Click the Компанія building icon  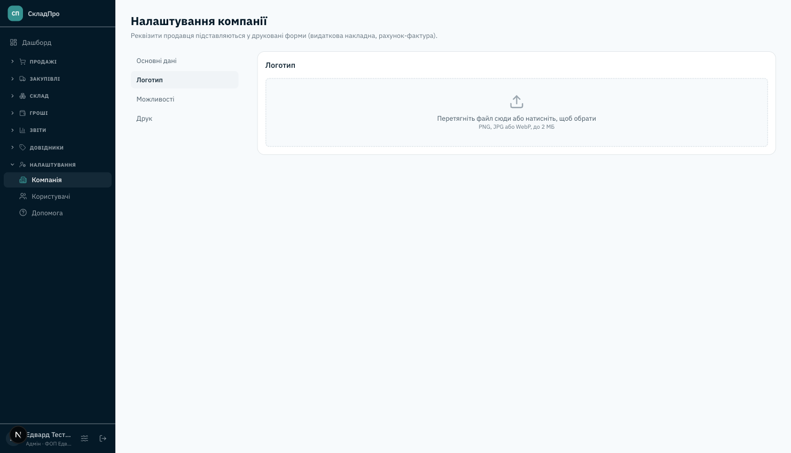coord(23,180)
